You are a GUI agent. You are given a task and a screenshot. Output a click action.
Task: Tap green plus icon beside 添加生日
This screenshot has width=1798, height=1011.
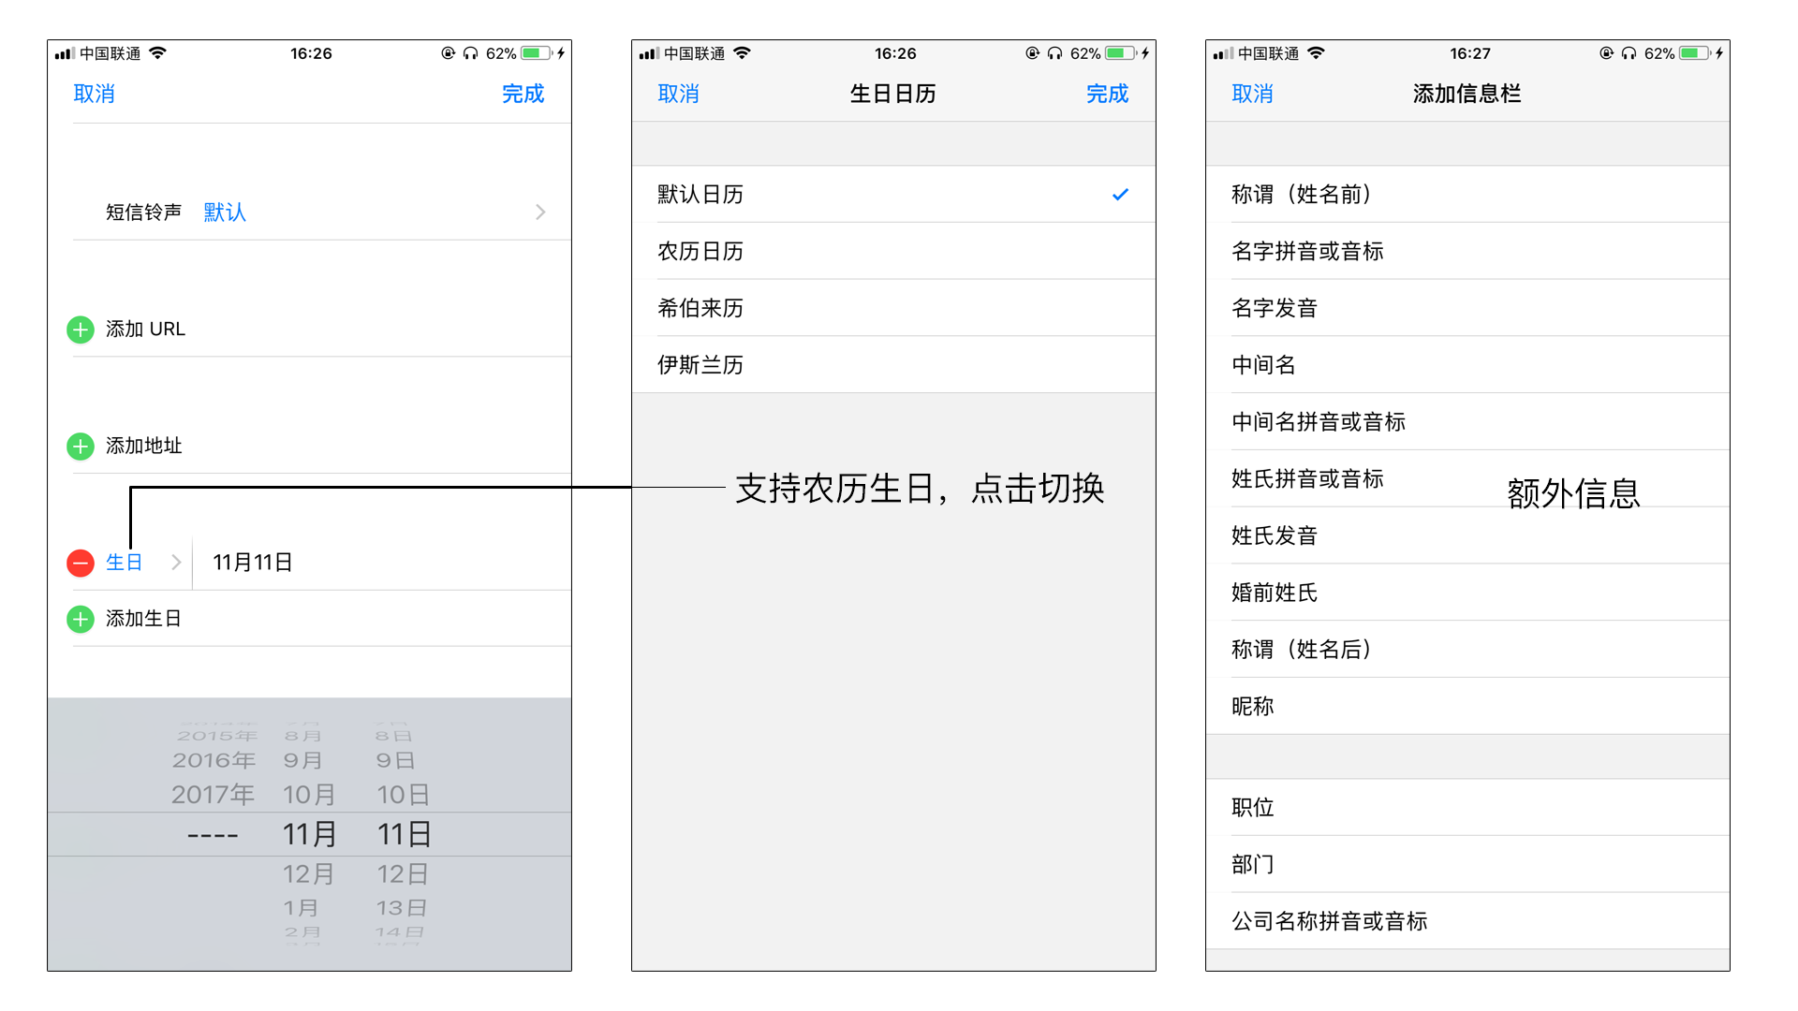[x=81, y=619]
